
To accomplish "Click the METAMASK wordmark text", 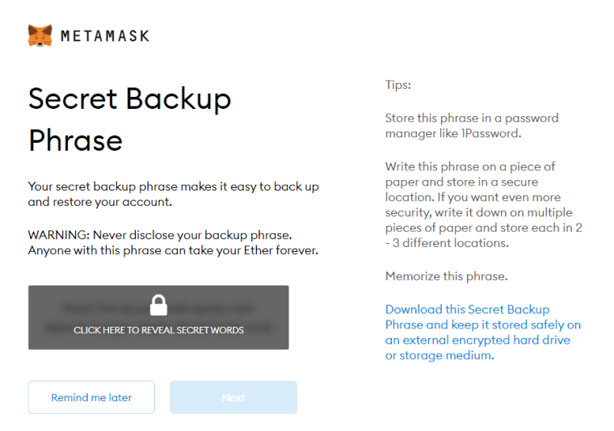I will click(105, 36).
